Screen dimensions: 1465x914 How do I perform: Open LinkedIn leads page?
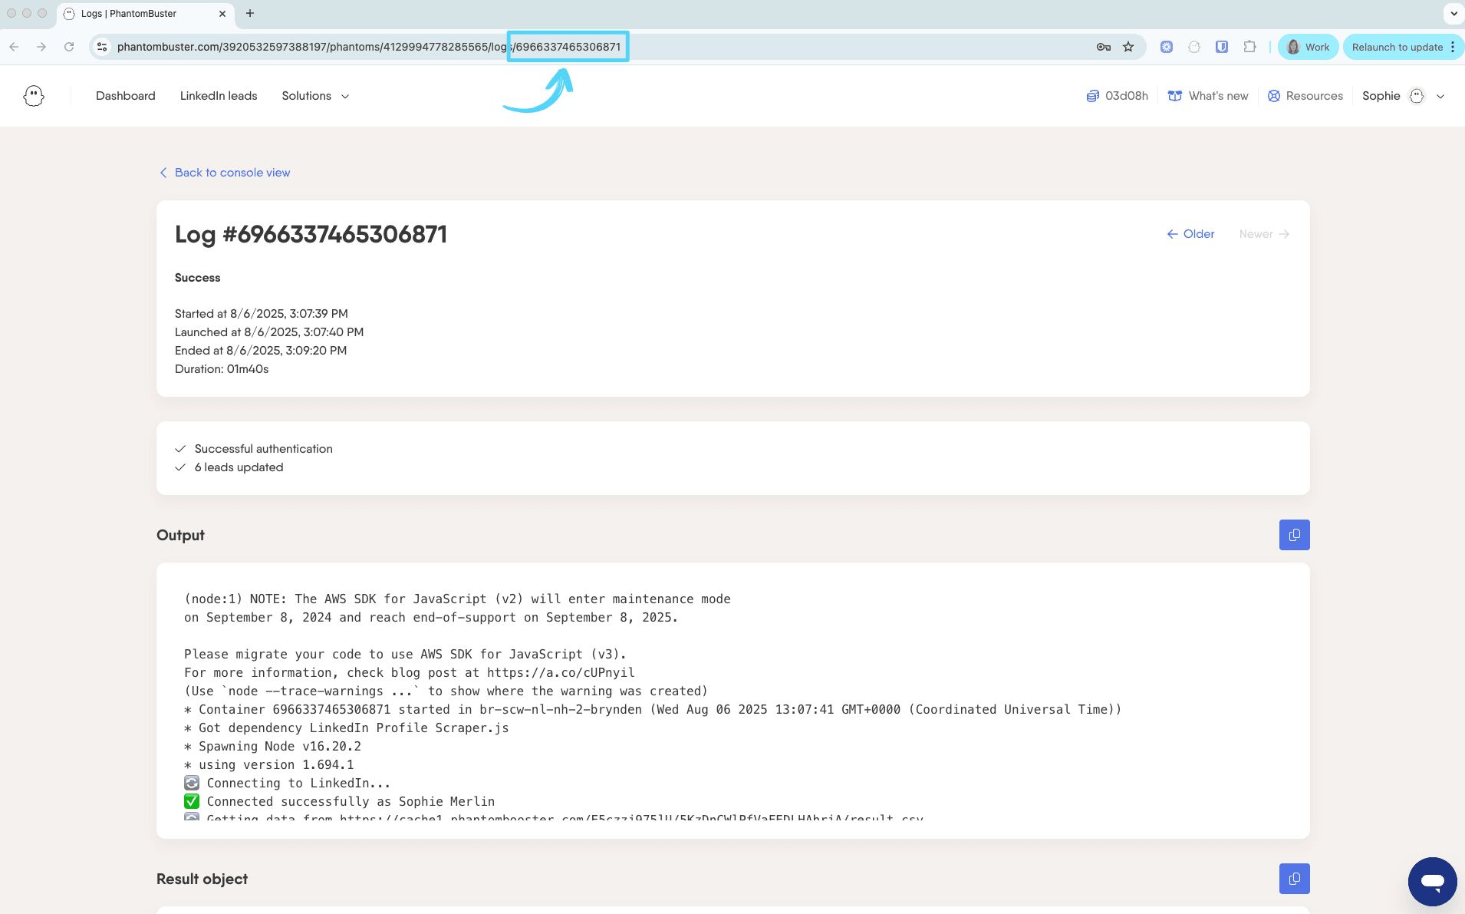coord(219,96)
